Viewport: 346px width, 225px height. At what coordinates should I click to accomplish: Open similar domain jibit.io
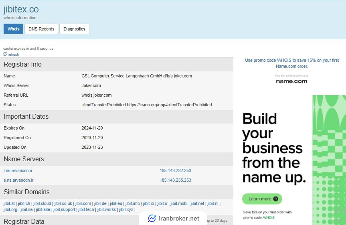148,203
